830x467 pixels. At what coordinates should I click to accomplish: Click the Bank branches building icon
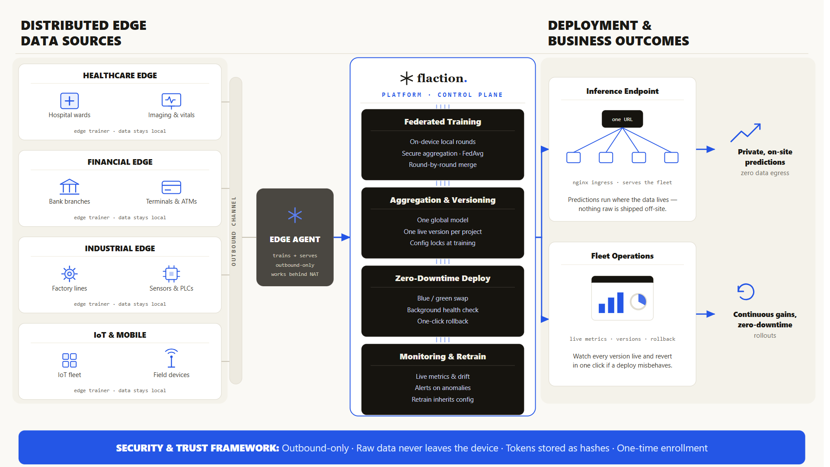tap(69, 187)
